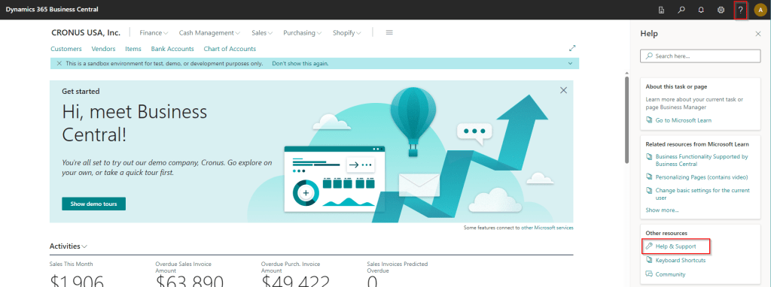The image size is (771, 287).
Task: Open Business Functionality Supported by Business Central
Action: coord(702,161)
